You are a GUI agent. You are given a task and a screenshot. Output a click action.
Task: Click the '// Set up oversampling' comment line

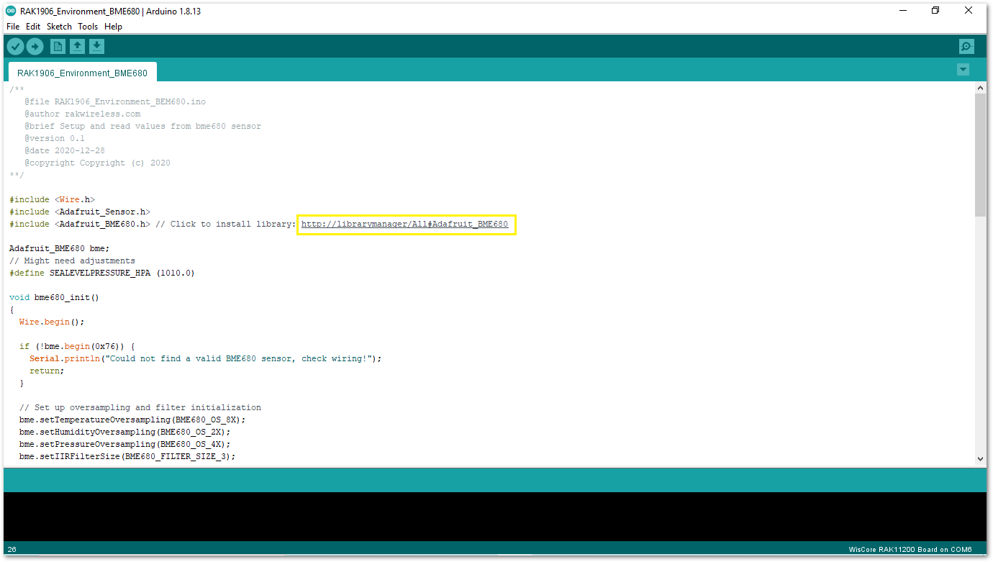point(140,407)
